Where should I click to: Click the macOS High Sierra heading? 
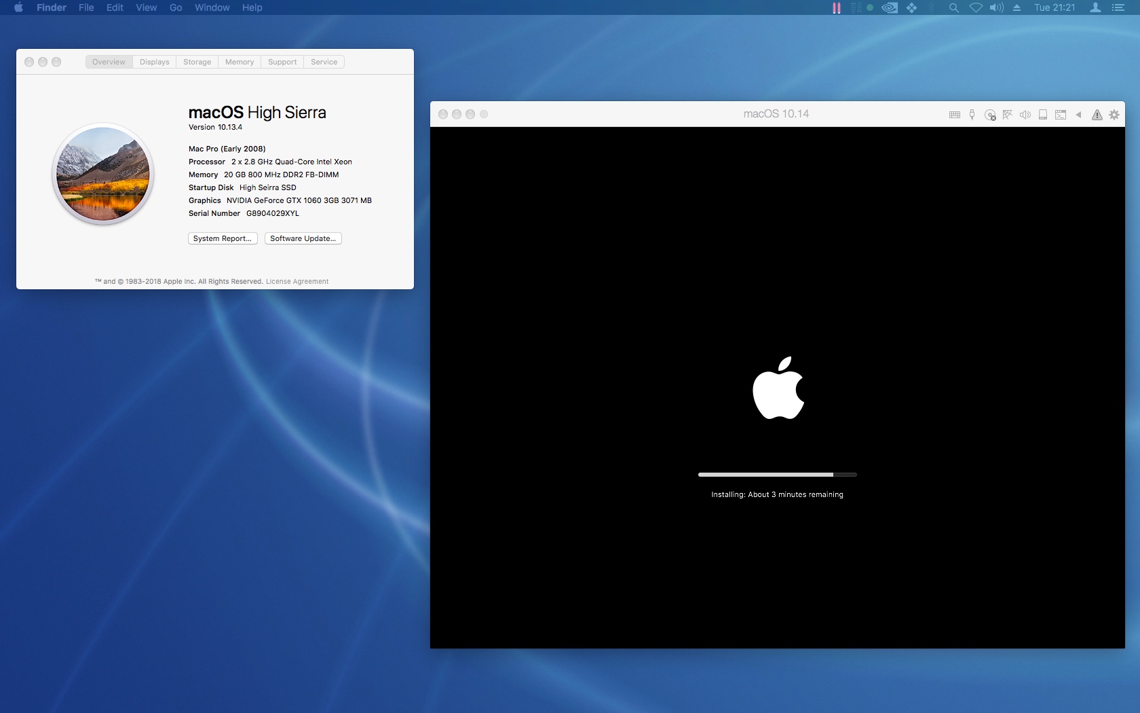pos(257,112)
